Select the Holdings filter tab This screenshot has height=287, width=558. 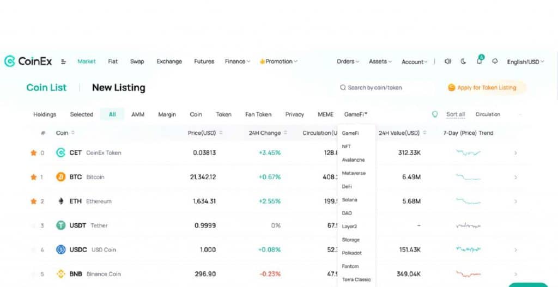(45, 114)
